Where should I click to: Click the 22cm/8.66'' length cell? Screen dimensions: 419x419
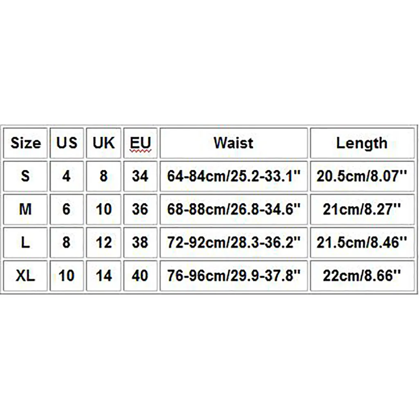click(362, 275)
